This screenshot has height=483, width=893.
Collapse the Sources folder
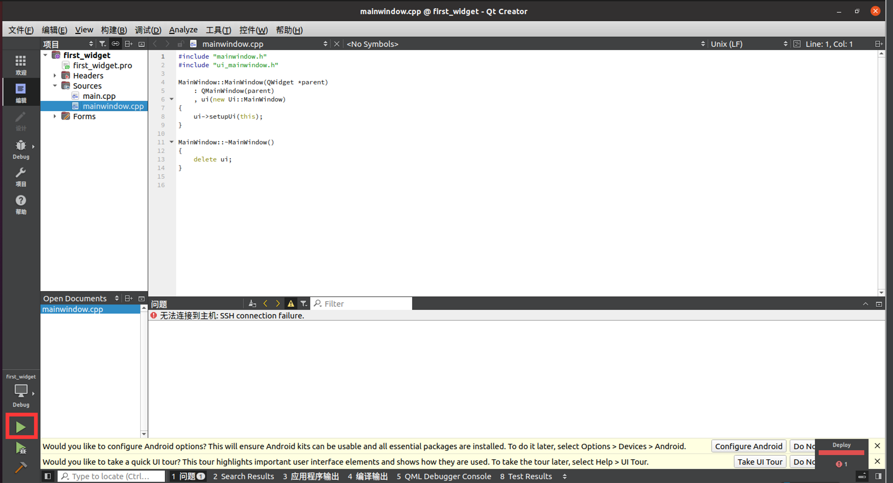tap(55, 86)
